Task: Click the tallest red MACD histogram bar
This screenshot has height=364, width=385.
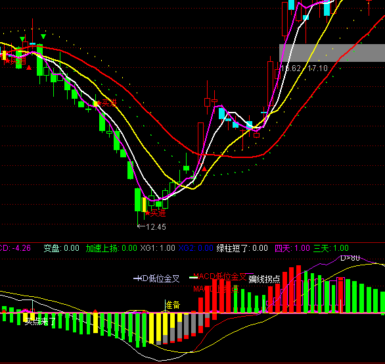Action: (x=298, y=289)
